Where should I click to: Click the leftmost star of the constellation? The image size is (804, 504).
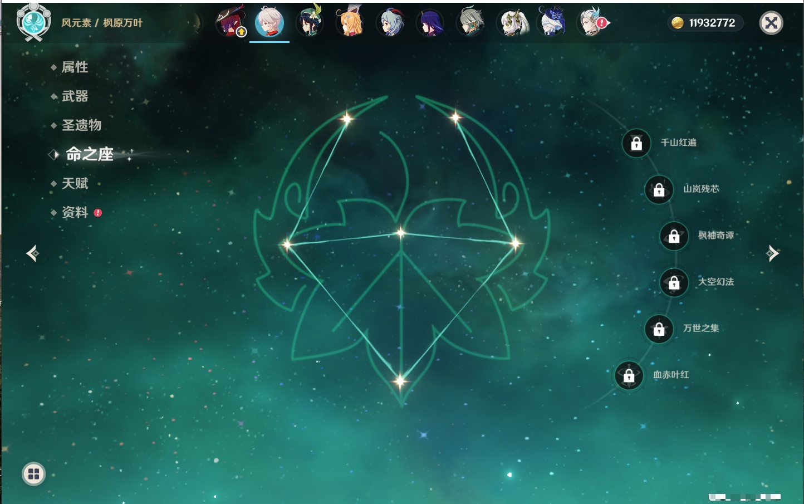[287, 244]
